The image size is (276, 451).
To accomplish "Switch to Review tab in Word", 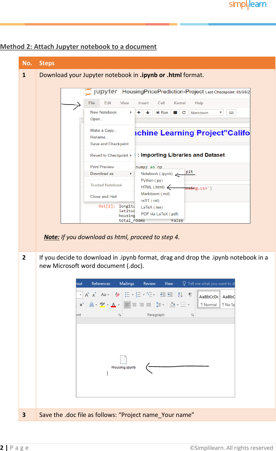I will tap(149, 284).
